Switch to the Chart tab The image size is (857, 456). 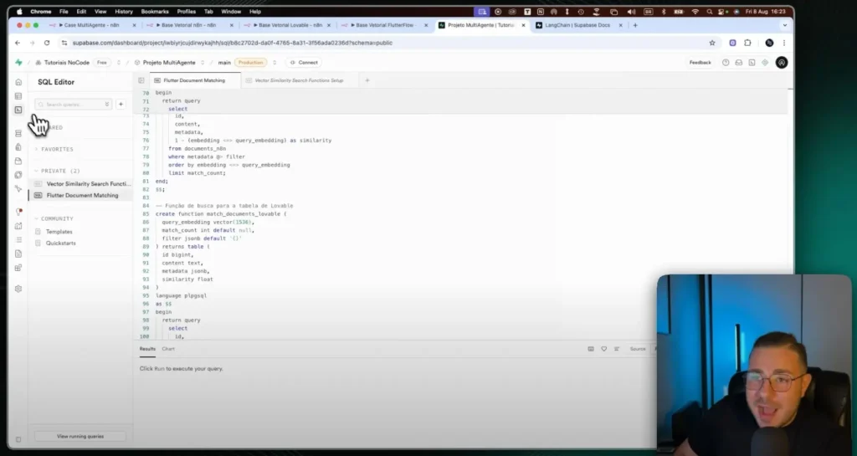(168, 349)
